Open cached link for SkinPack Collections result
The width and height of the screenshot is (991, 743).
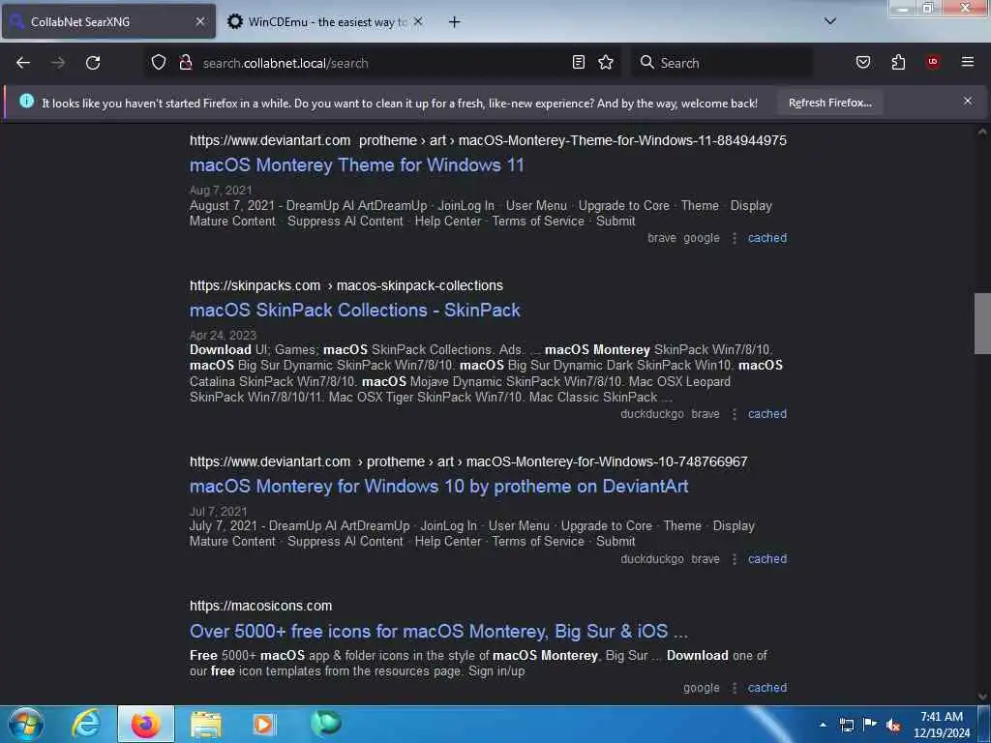pyautogui.click(x=767, y=414)
